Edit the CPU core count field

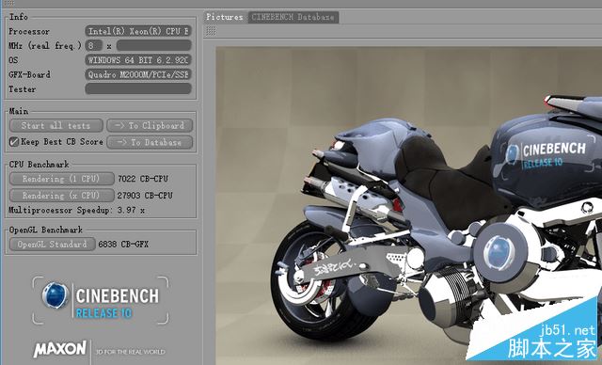94,45
